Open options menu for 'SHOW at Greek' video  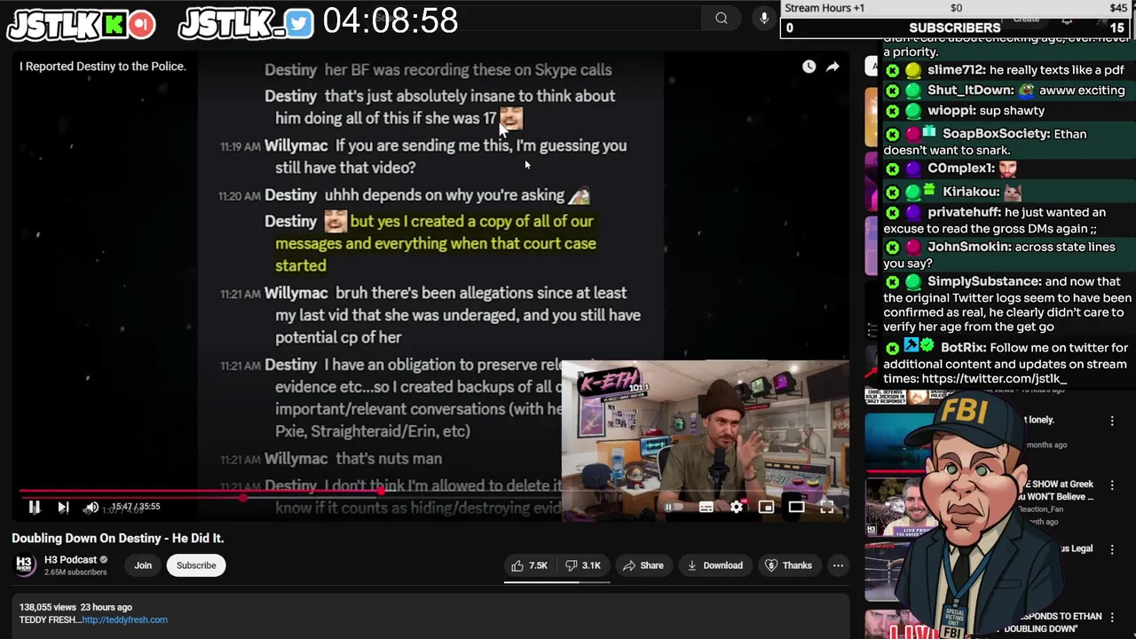click(x=1112, y=485)
